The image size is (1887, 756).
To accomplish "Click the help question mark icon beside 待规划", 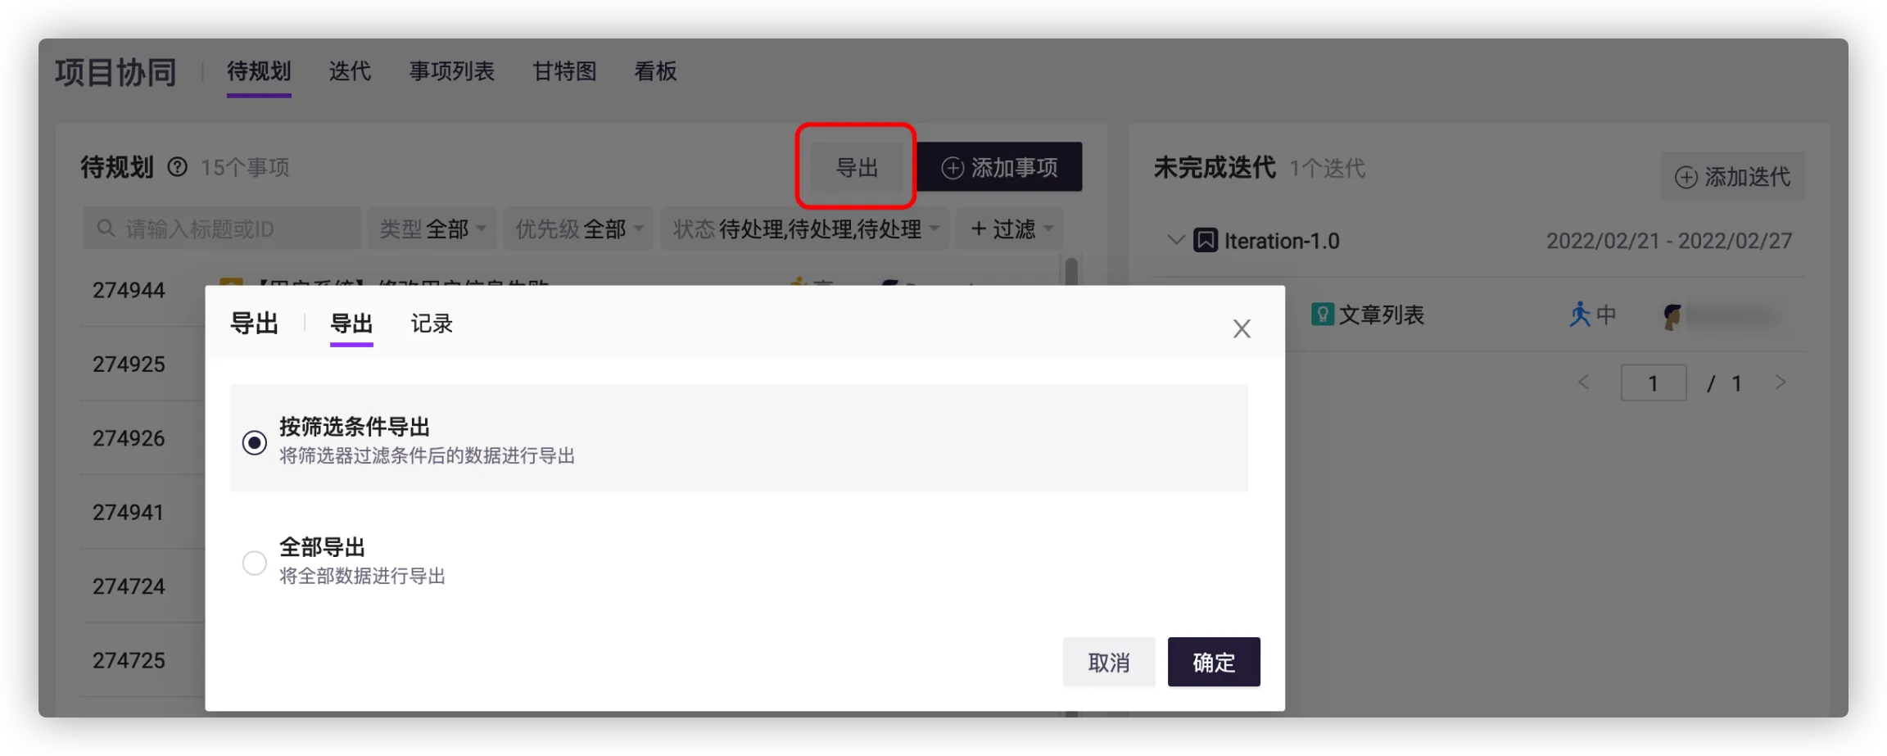I will [x=177, y=167].
